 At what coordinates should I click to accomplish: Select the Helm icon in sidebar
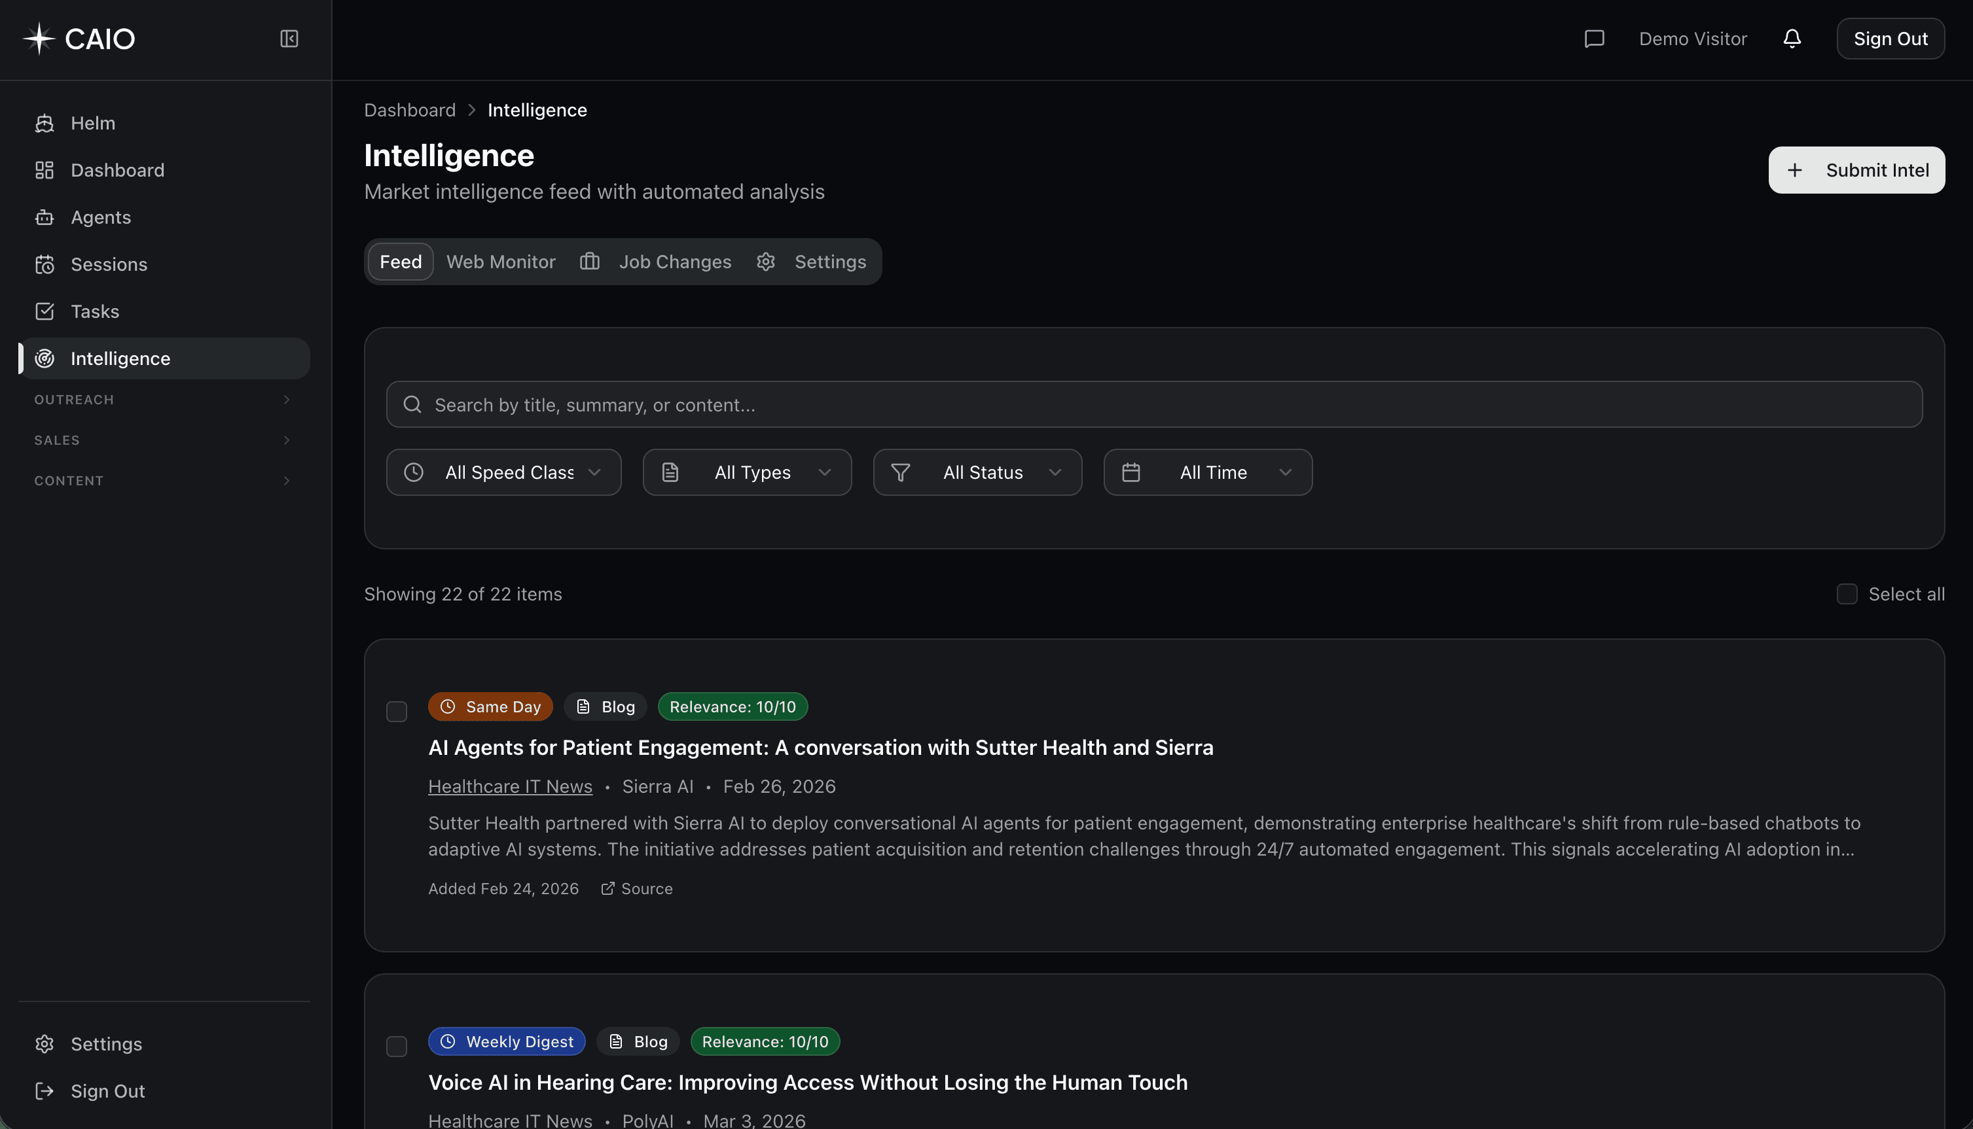click(45, 122)
